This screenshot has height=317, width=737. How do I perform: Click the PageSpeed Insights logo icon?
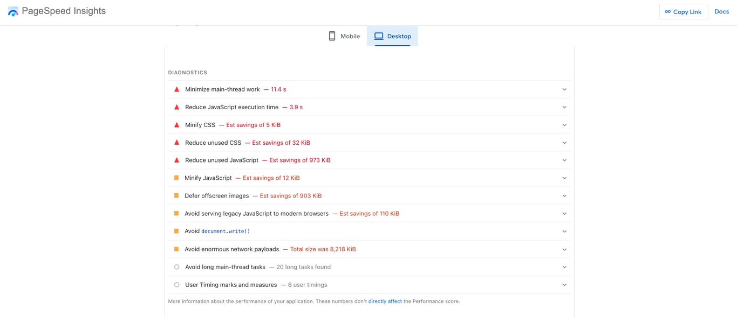coord(13,10)
